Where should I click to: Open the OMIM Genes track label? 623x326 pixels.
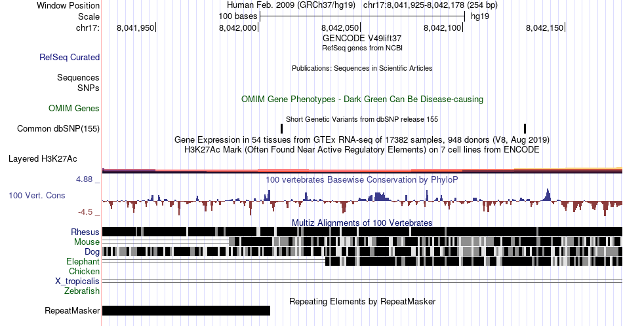click(x=74, y=108)
